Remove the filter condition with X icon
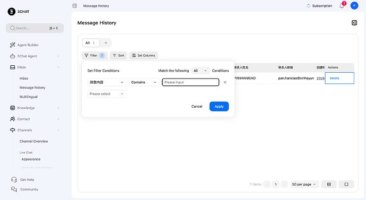The width and height of the screenshot is (366, 200). (x=225, y=82)
